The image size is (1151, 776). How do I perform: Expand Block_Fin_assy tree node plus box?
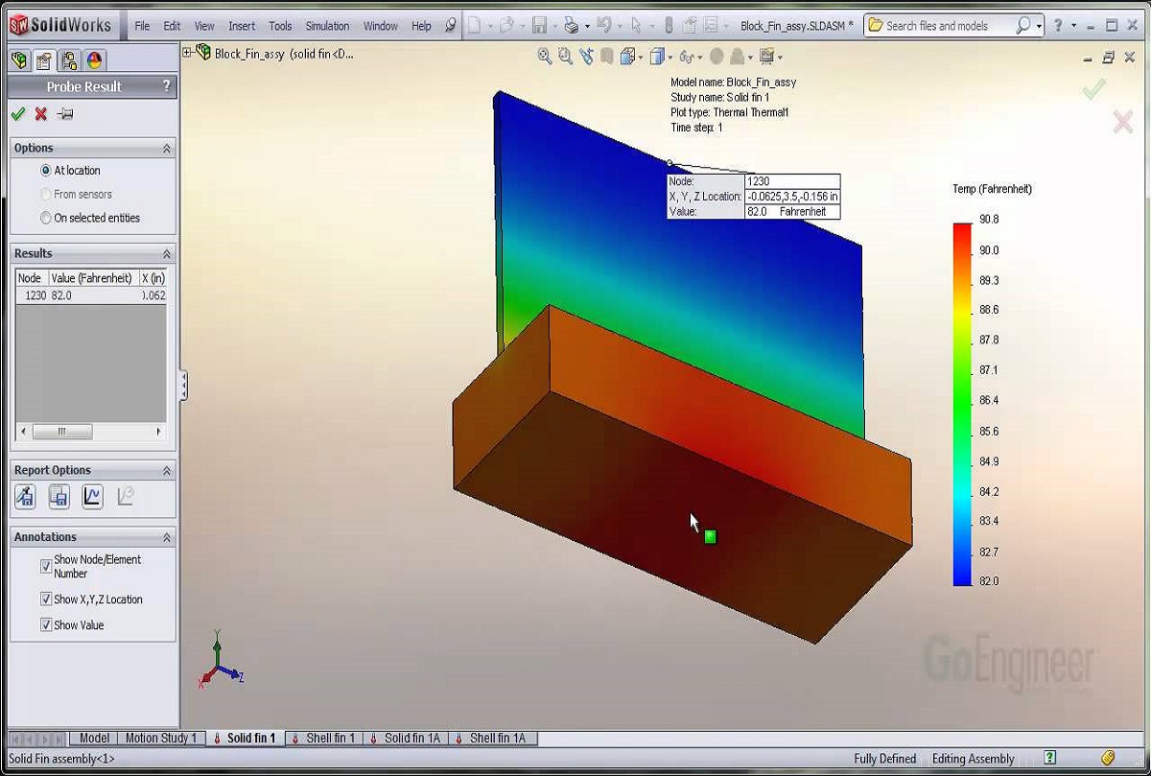point(188,53)
